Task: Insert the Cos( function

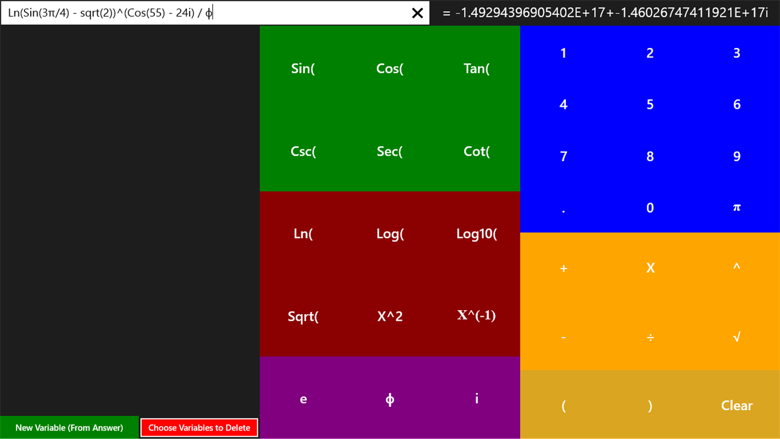Action: (389, 68)
